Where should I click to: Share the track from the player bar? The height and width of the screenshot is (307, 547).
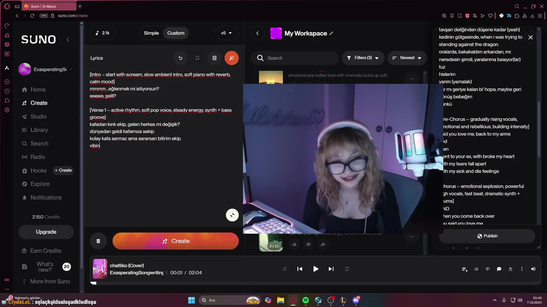510,269
